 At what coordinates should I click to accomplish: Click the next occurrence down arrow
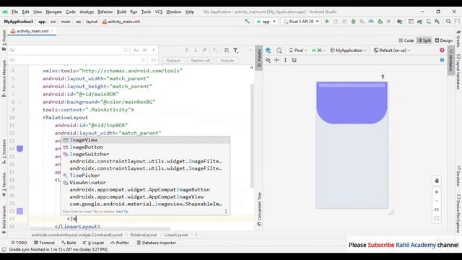[x=196, y=51]
